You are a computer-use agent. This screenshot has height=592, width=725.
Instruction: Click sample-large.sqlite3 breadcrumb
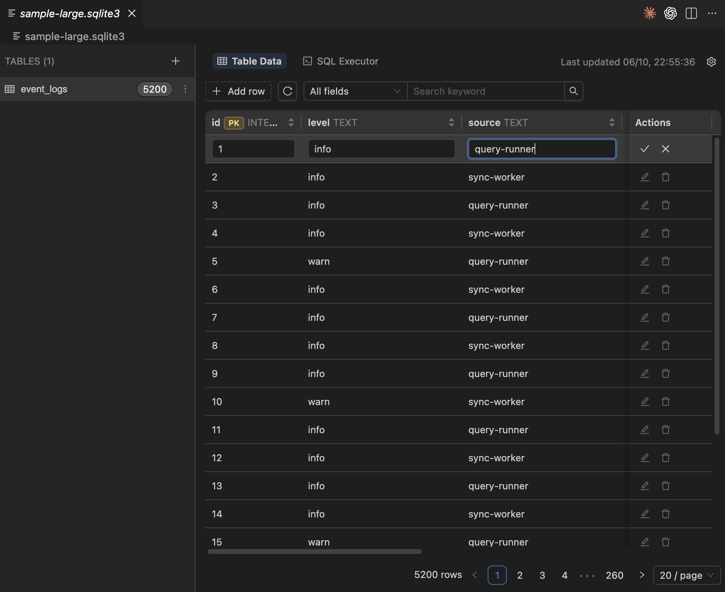click(x=75, y=36)
